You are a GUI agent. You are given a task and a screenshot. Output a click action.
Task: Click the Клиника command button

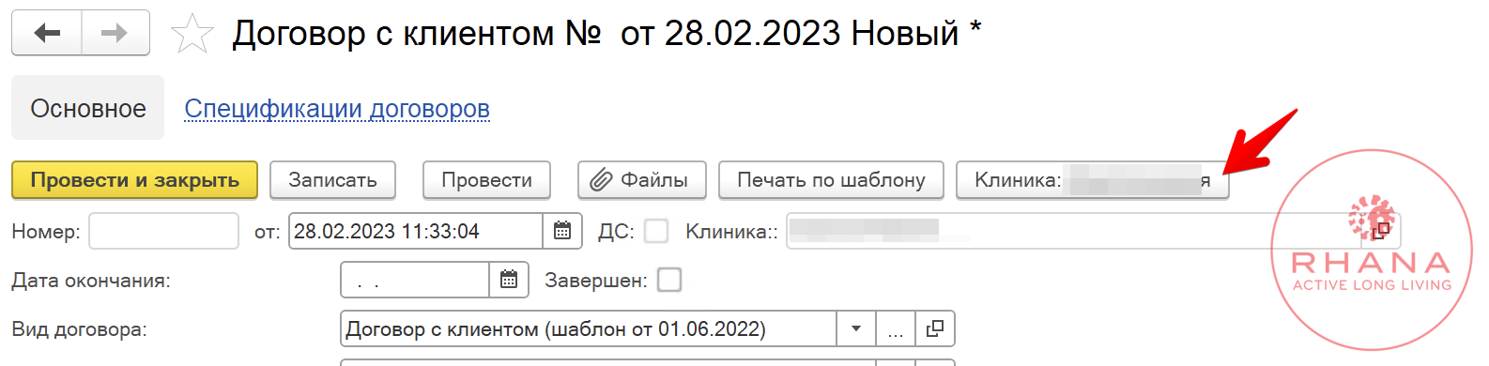click(1093, 179)
